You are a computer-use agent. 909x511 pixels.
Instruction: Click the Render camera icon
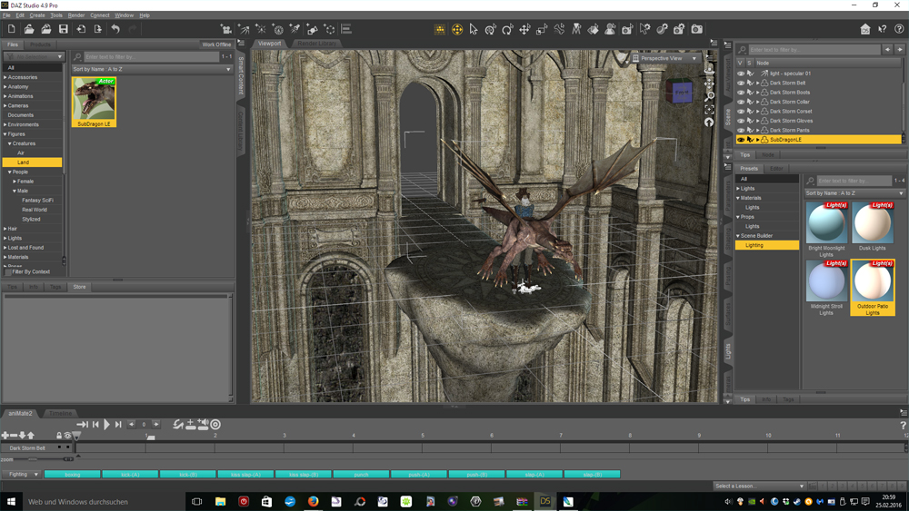(x=697, y=30)
